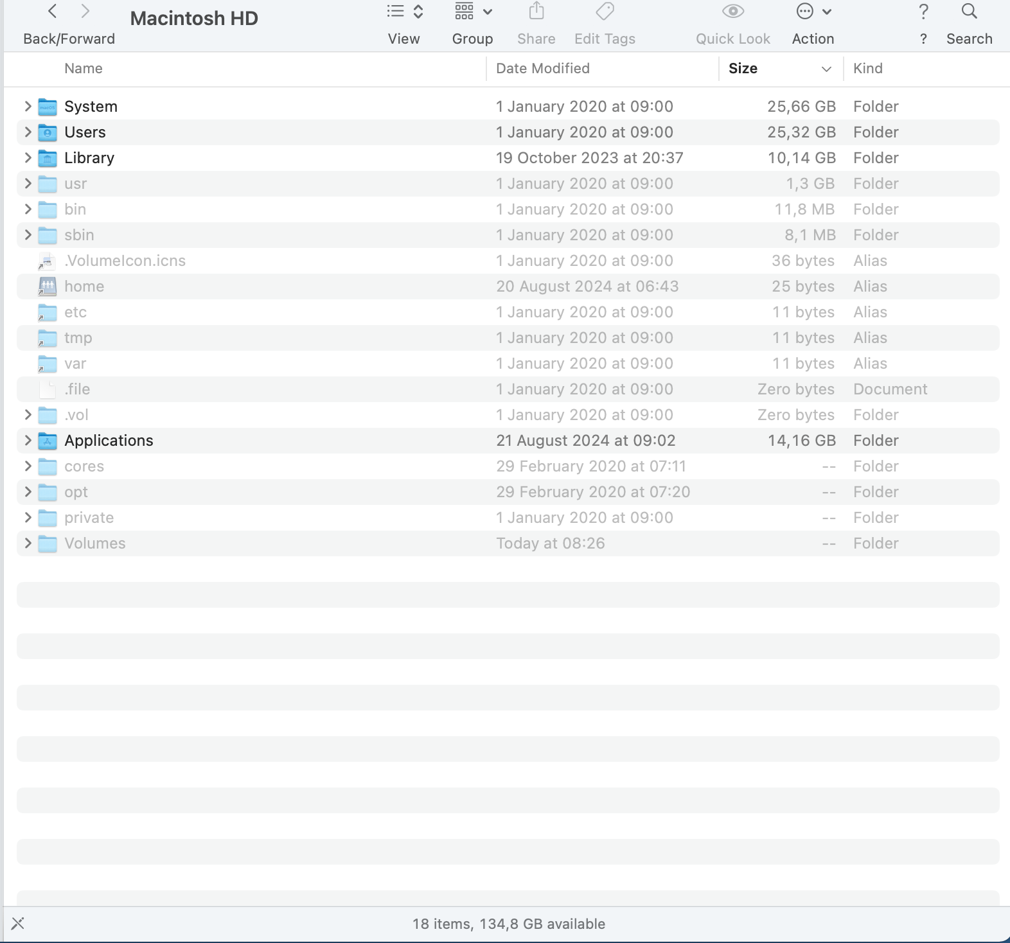Viewport: 1010px width, 943px height.
Task: Expand the .vol folder disclosure arrow
Action: (x=28, y=415)
